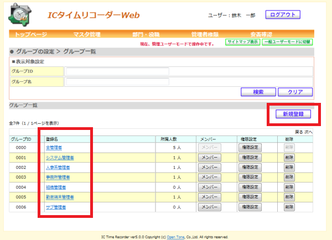Show the sitemap via サイトマップ表示
Screen dimensions: 332x240
click(243, 42)
